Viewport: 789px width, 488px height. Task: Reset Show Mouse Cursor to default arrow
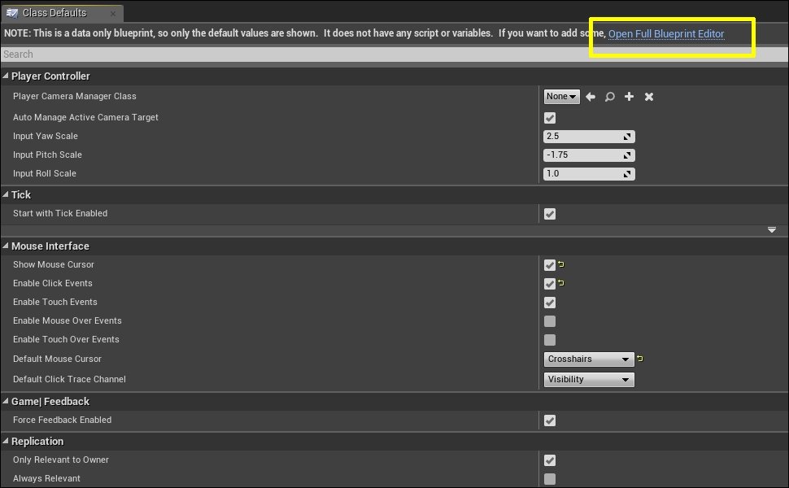click(561, 265)
